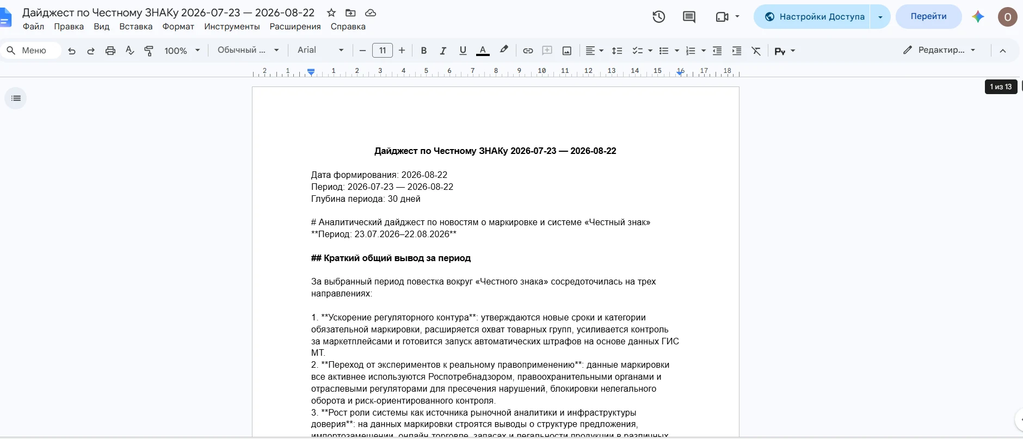Open the Вид menu
The width and height of the screenshot is (1023, 439).
pos(102,27)
